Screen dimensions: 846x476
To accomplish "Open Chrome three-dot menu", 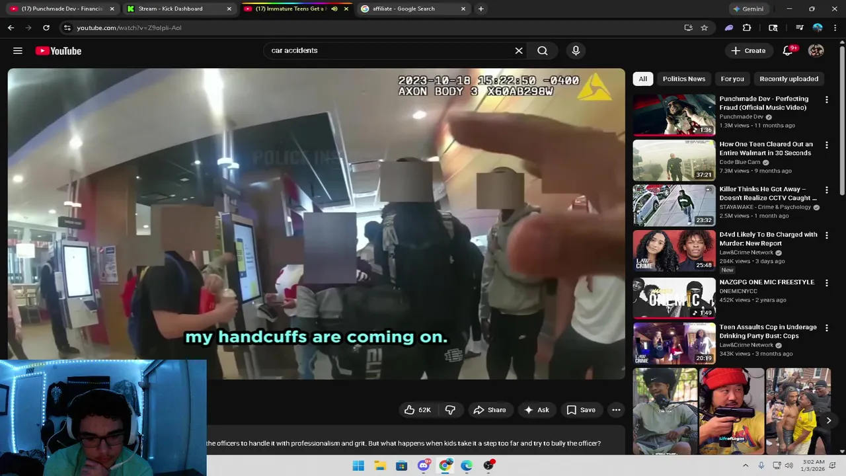I will click(835, 28).
